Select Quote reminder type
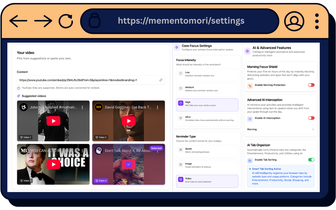Viewport: 336px width, 210px height. [x=207, y=150]
